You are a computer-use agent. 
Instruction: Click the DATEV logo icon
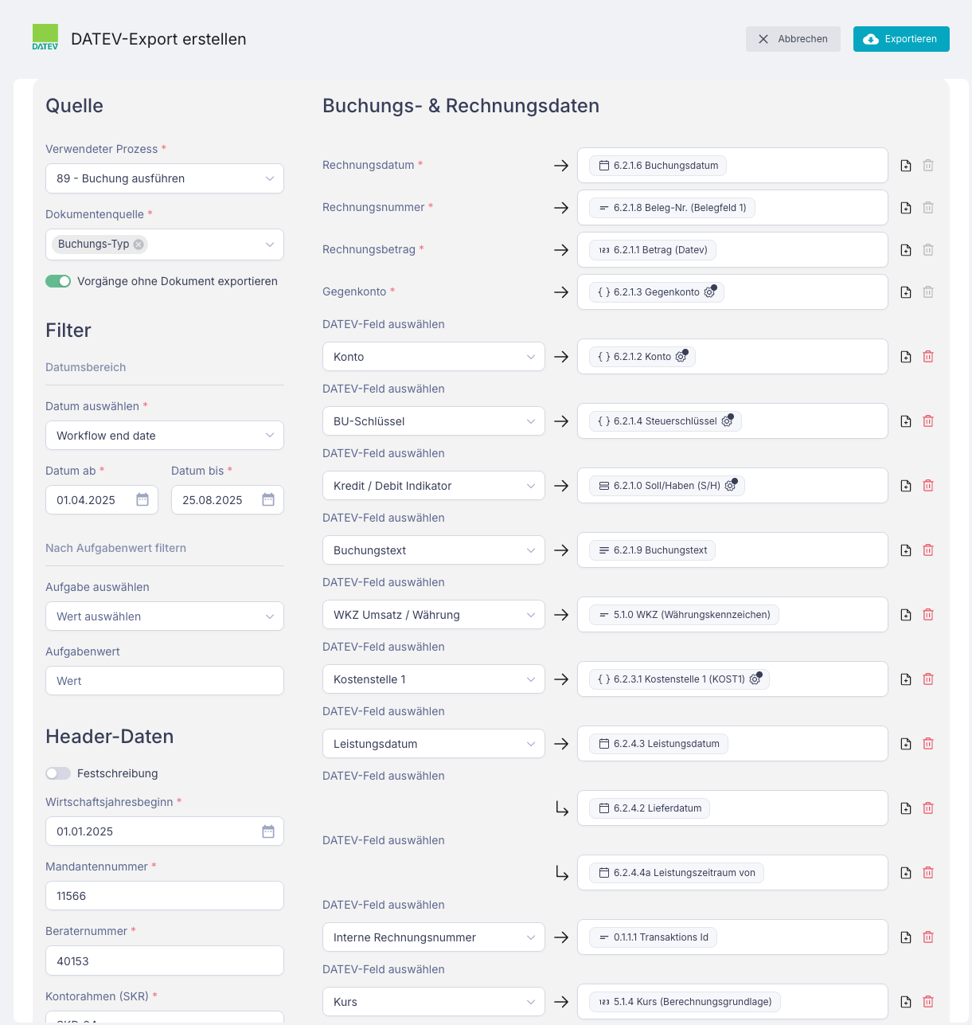[x=45, y=37]
